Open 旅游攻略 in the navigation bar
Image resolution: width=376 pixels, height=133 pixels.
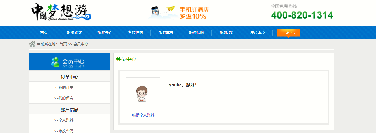pyautogui.click(x=227, y=33)
